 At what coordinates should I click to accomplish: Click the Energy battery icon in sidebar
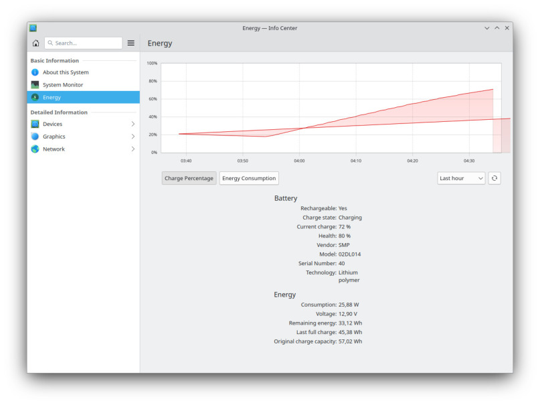35,98
